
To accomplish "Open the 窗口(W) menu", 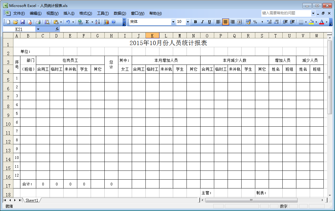I will pos(137,13).
